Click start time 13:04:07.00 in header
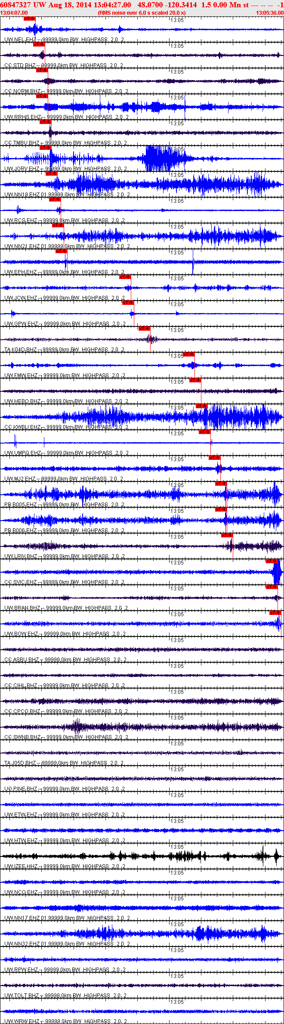 (14, 13)
